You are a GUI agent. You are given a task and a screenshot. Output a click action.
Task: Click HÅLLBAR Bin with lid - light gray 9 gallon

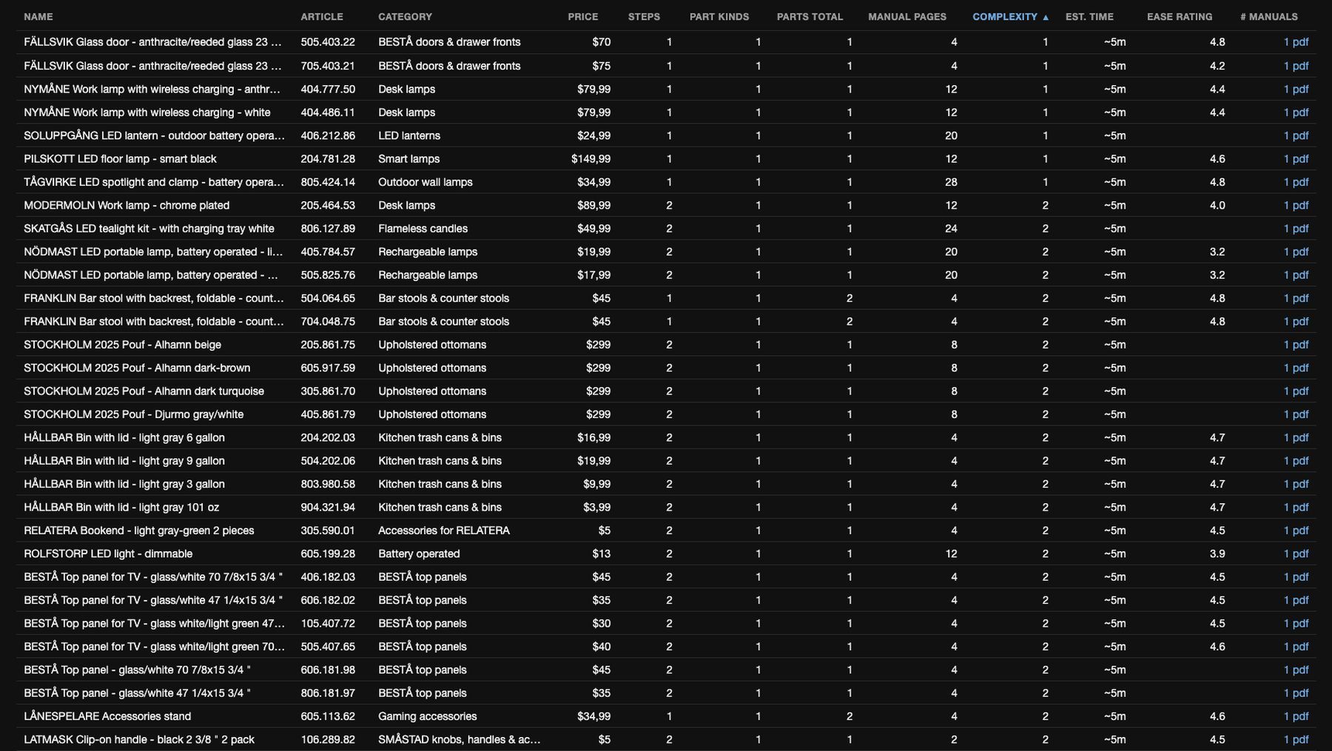124,460
